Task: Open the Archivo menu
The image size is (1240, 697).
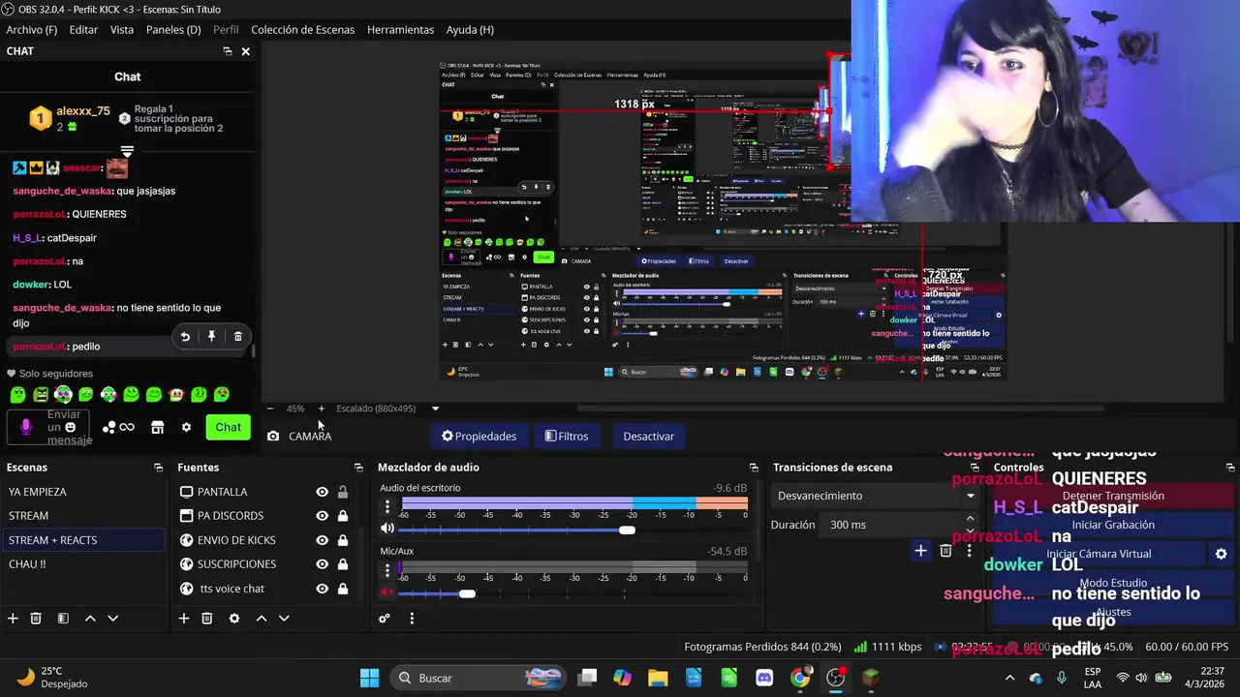Action: coord(32,30)
